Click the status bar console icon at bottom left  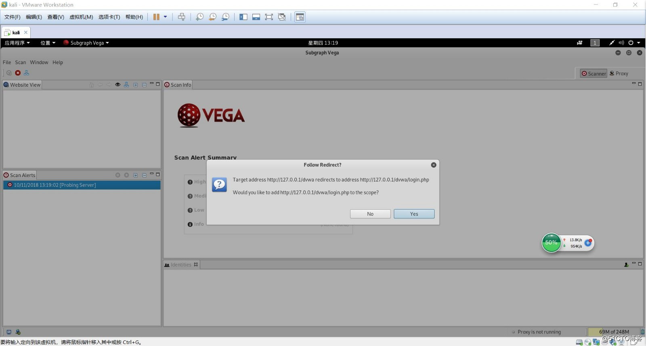click(9, 332)
